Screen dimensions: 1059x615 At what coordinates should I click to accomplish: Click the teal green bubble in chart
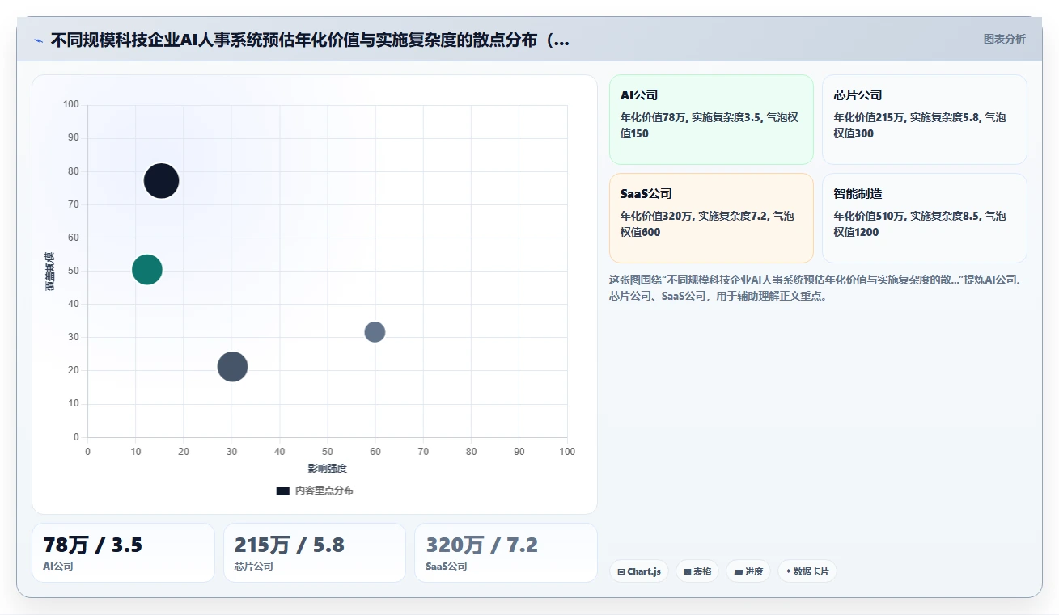click(x=147, y=269)
